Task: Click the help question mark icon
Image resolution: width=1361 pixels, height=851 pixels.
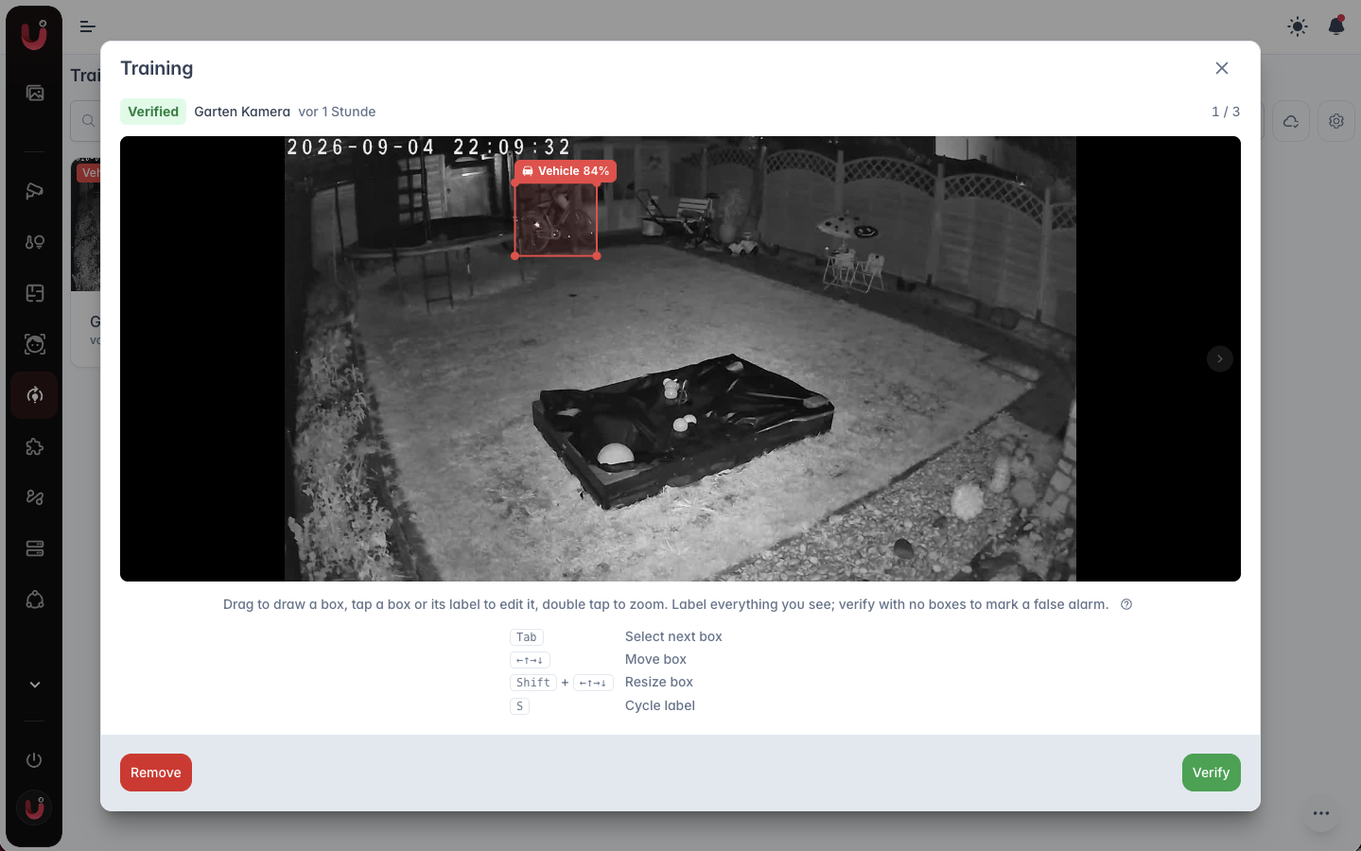Action: click(x=1126, y=604)
